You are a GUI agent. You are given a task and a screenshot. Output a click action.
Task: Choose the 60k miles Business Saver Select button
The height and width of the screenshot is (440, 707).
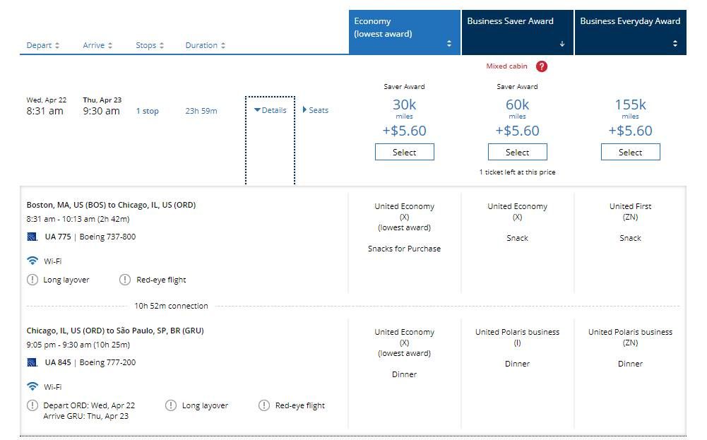click(x=518, y=152)
